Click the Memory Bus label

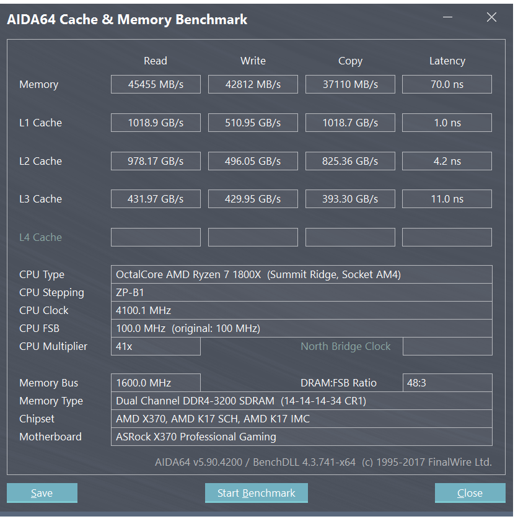[49, 383]
